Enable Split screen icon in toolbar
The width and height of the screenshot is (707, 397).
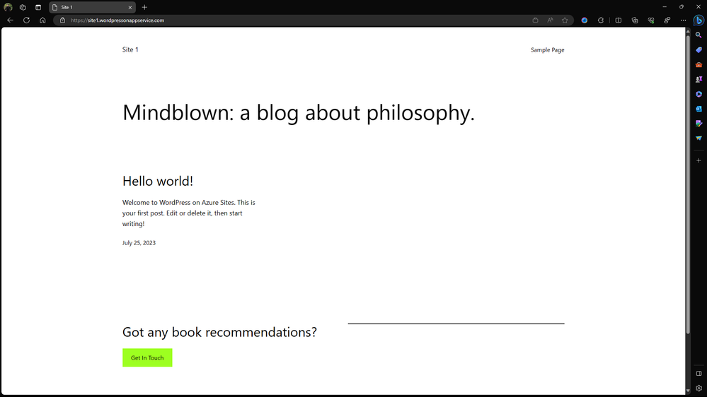619,20
